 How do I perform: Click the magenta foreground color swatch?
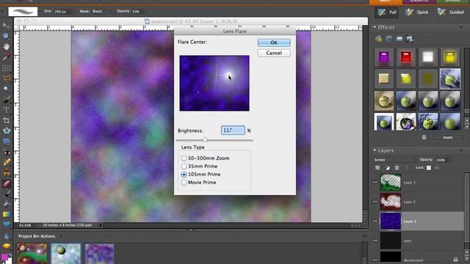(x=4, y=257)
